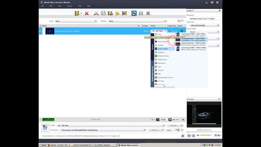Open the Audio track dropdown
This screenshot has width=261, height=147.
76,21
